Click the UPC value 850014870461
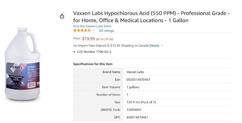 coord(137,117)
